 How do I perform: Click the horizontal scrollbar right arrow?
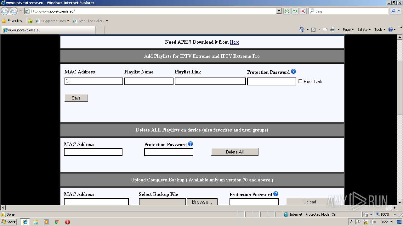[x=394, y=207]
